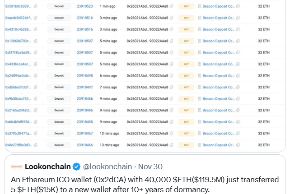Copy transaction hash 0x501b0c6039 using copy icon
The image size is (290, 194).
coord(36,7)
